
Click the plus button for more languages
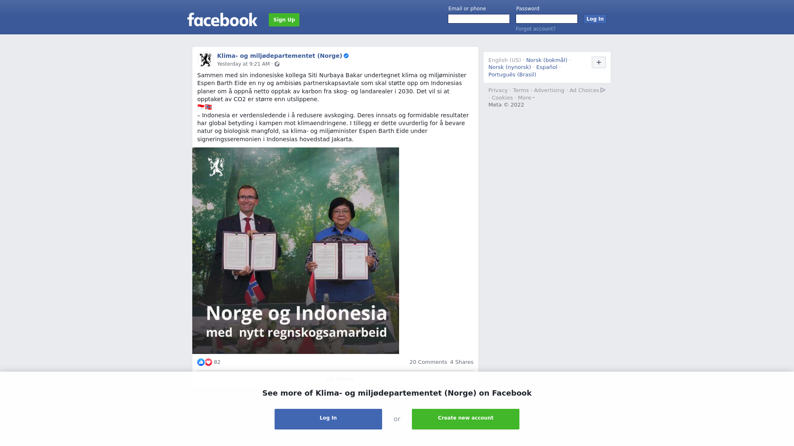pos(599,62)
